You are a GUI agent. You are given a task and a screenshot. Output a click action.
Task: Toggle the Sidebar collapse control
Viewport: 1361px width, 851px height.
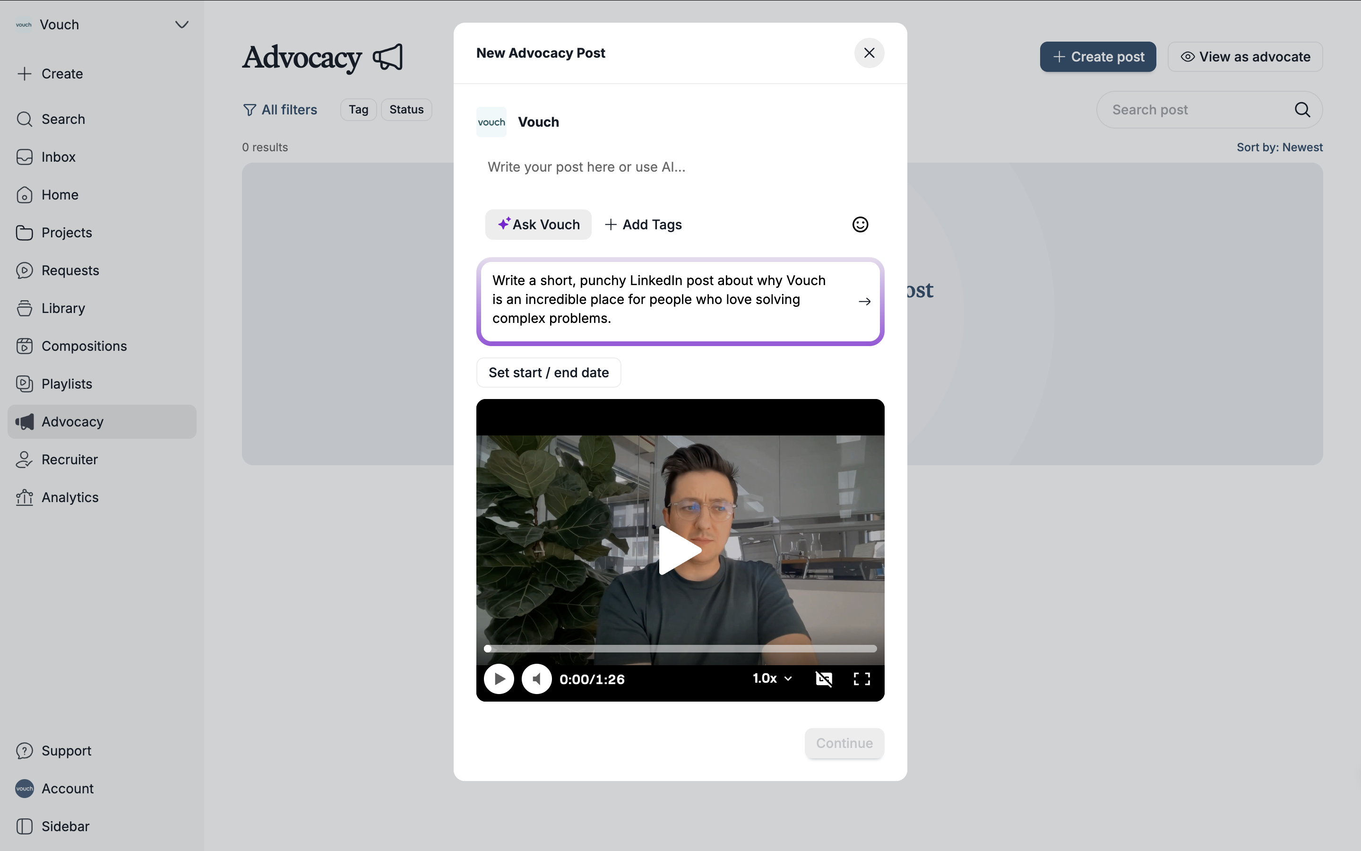click(65, 826)
